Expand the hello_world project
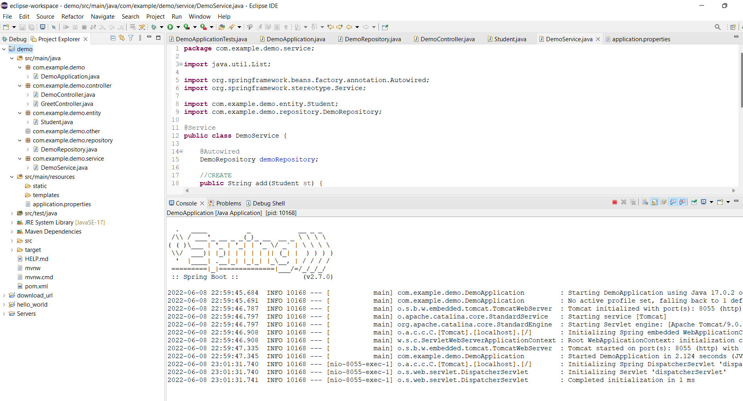The image size is (743, 401). click(4, 305)
